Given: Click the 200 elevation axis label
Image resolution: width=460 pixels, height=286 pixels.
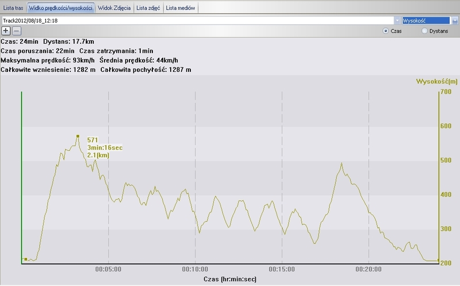Looking at the screenshot, I should pos(446,263).
